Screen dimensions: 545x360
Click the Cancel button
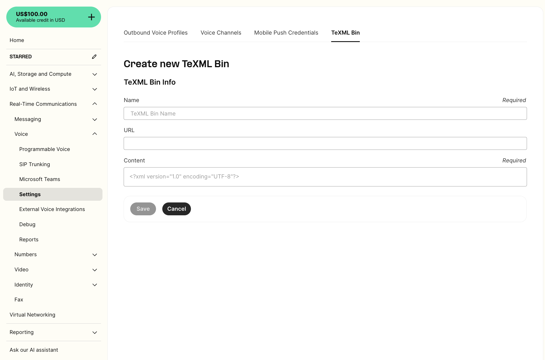176,209
